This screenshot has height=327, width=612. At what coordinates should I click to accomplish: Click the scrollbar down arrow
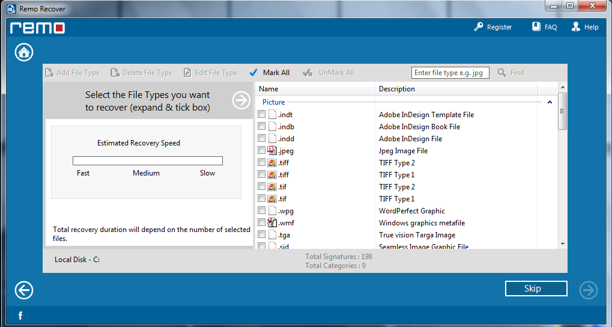562,244
